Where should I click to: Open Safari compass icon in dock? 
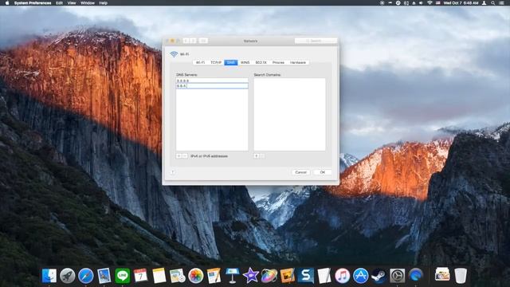(x=86, y=276)
